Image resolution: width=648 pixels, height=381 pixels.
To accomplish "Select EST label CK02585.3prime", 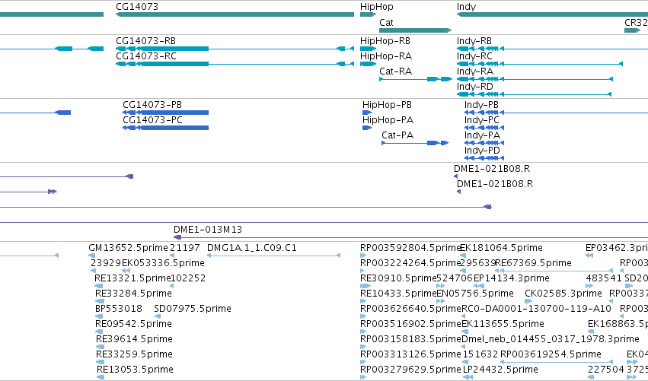I will [563, 294].
